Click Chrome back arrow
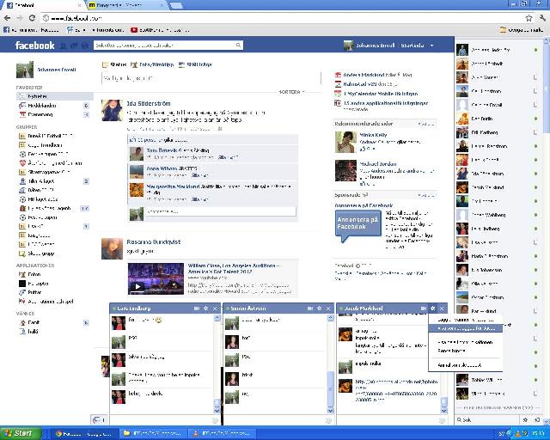 pyautogui.click(x=8, y=18)
